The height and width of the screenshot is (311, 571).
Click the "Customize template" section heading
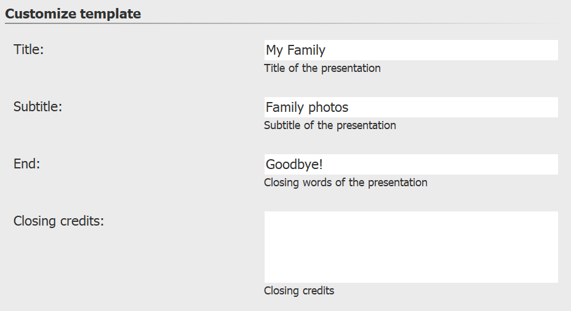pos(73,14)
